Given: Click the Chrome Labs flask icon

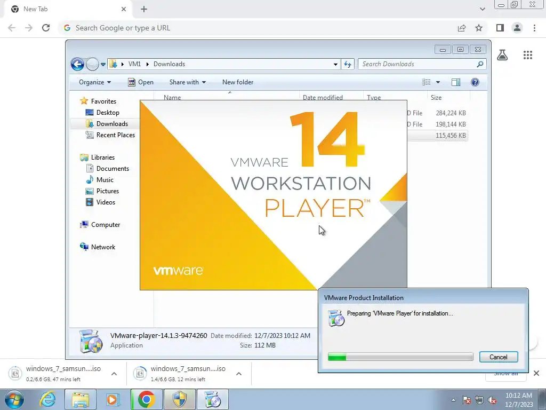Looking at the screenshot, I should click(x=502, y=55).
